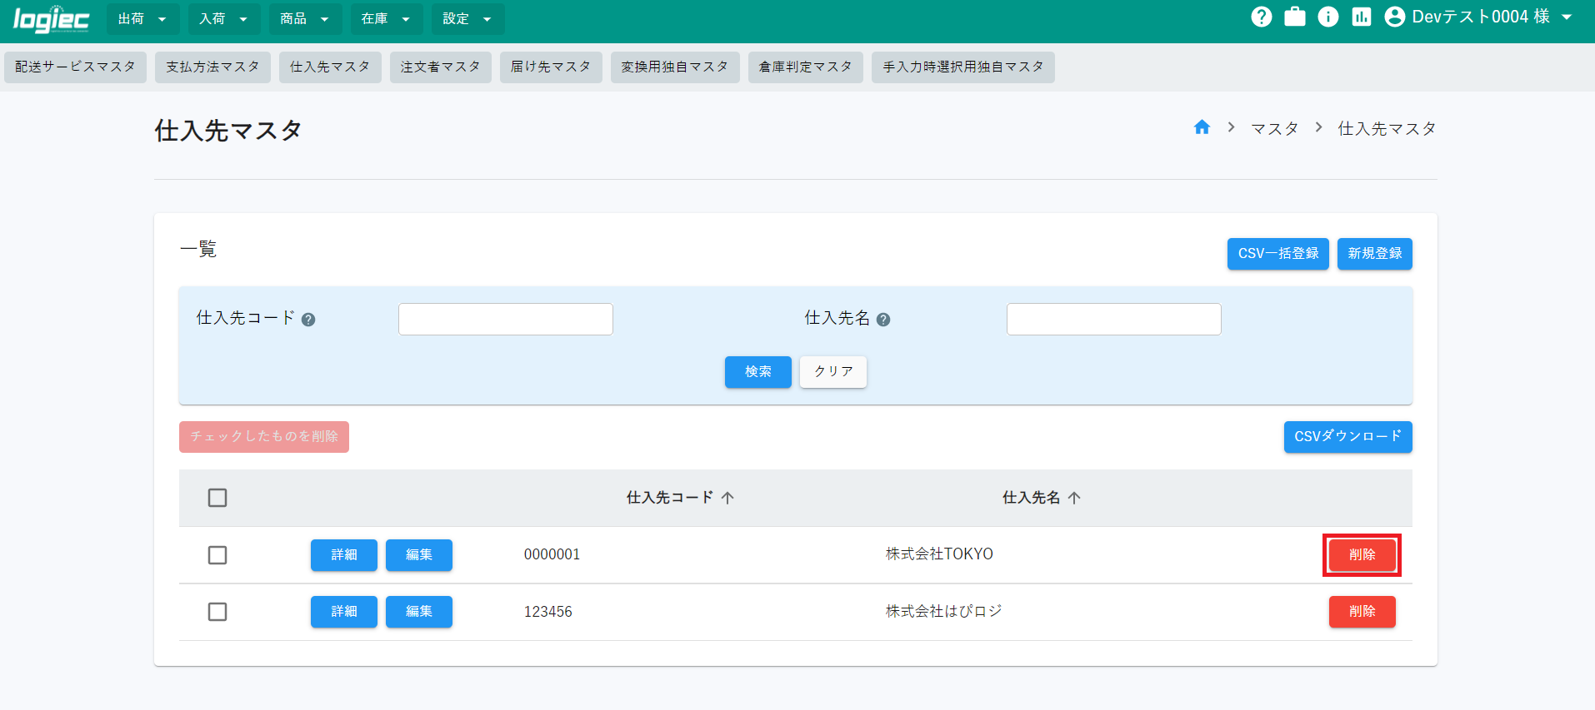This screenshot has height=710, width=1595.
Task: Click the logiec logo
Action: (x=51, y=18)
